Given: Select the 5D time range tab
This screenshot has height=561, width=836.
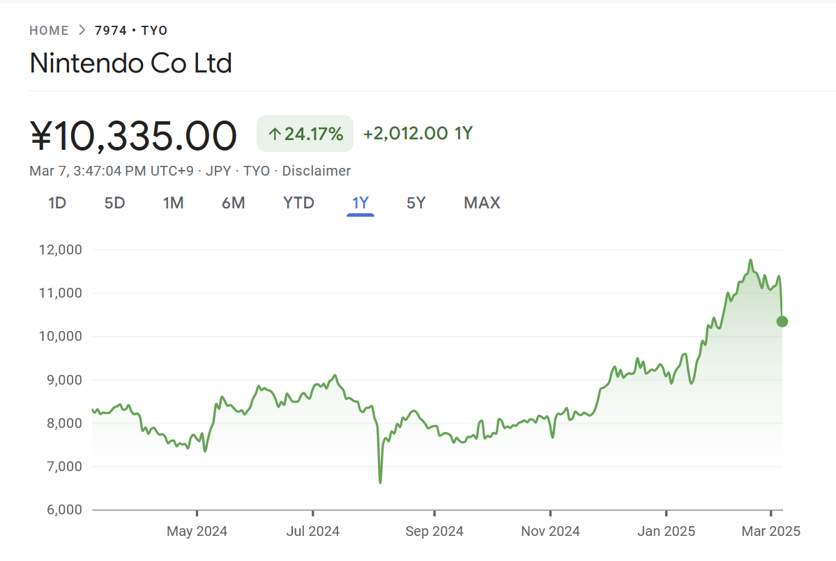Looking at the screenshot, I should pyautogui.click(x=114, y=203).
